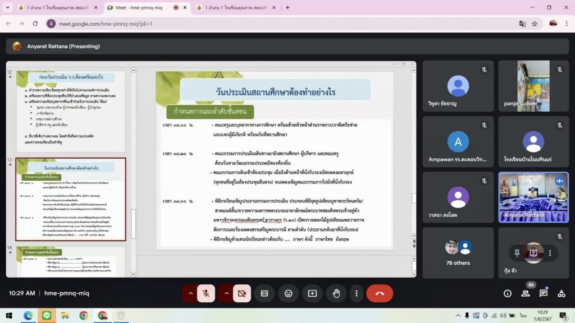Open the Chrome tab search dropdown
The image size is (575, 323).
click(x=8, y=8)
